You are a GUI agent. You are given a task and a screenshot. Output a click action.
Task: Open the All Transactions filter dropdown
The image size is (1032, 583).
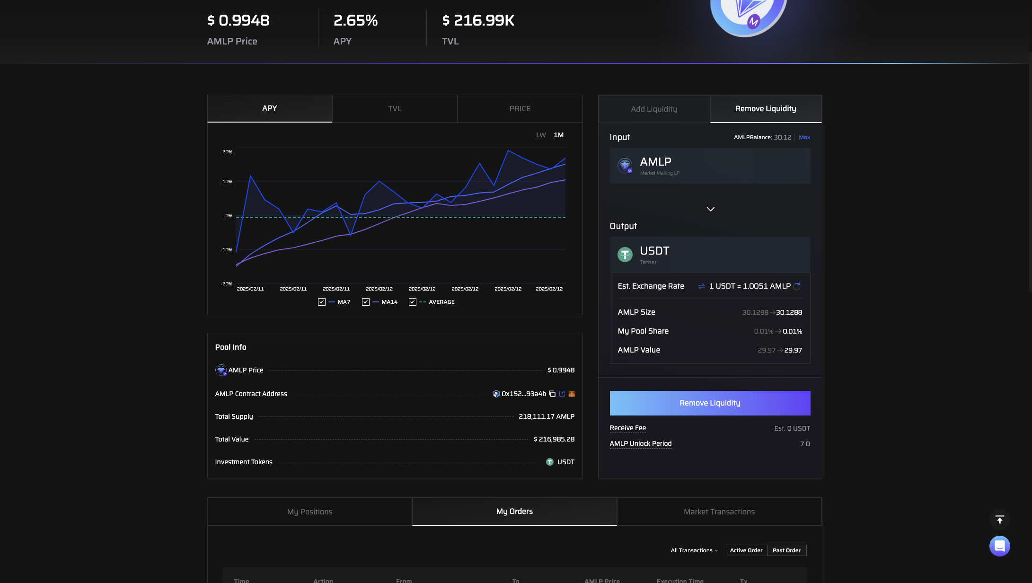694,550
